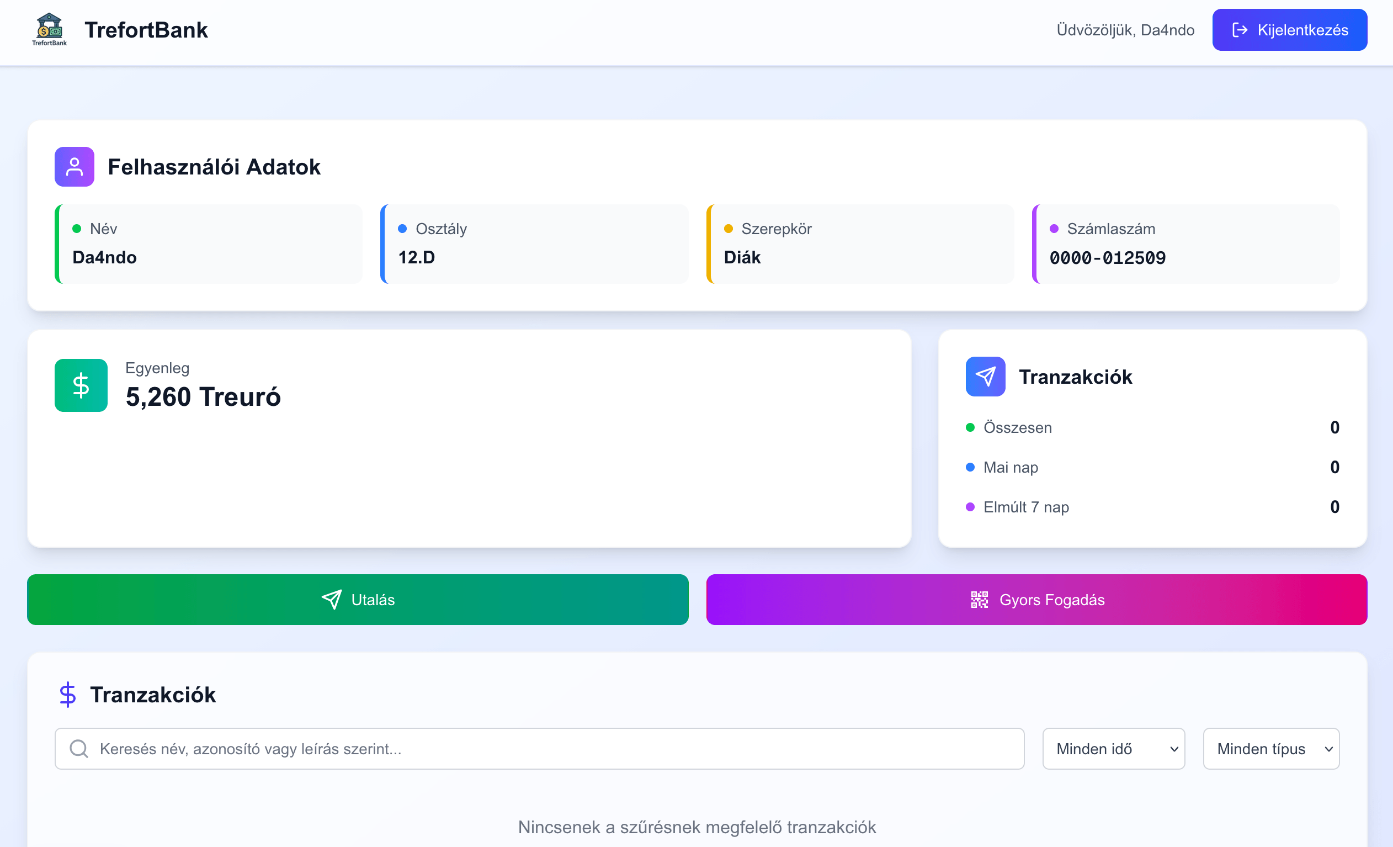
Task: Click the logout icon inside Kijelentkezés
Action: [1240, 29]
